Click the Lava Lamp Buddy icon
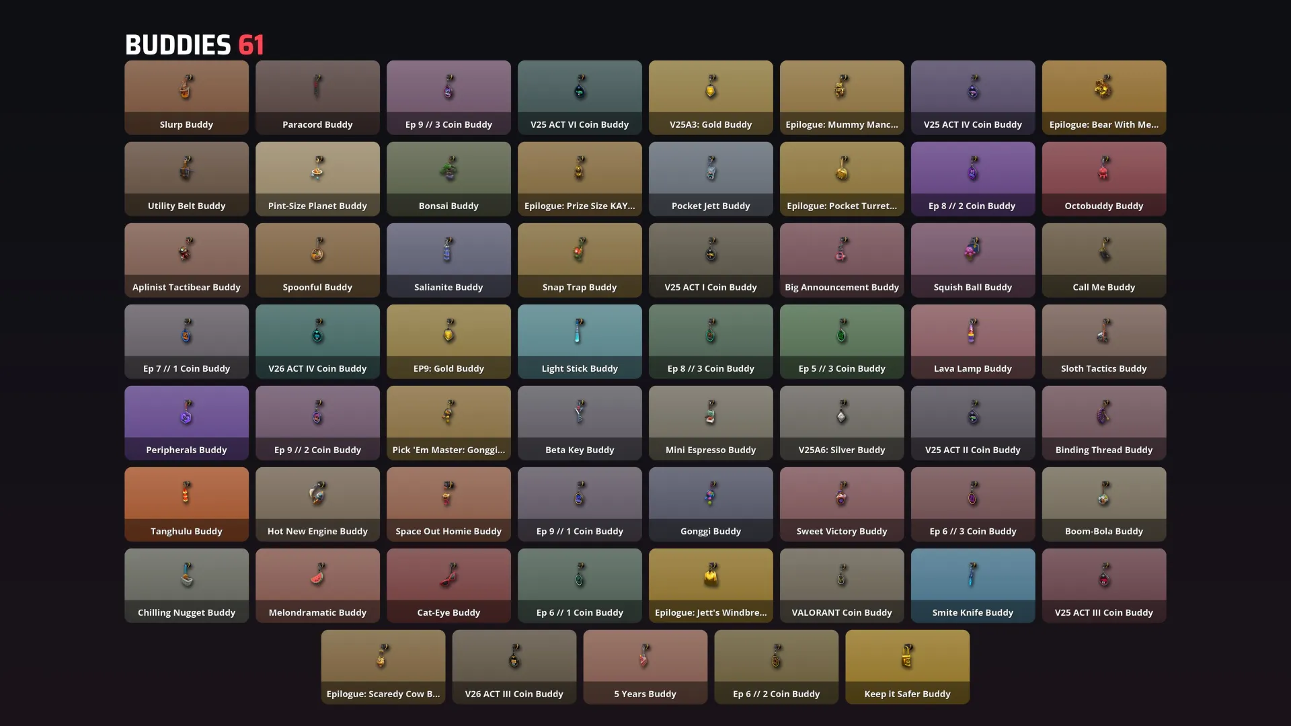The width and height of the screenshot is (1291, 726). tap(972, 331)
